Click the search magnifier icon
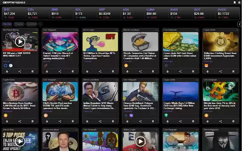Image resolution: width=242 pixels, height=151 pixels. tap(40, 24)
